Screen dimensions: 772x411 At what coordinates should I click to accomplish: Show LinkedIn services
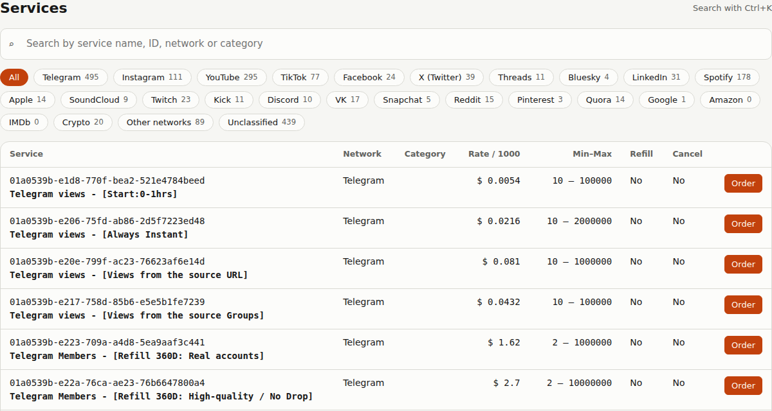point(656,78)
